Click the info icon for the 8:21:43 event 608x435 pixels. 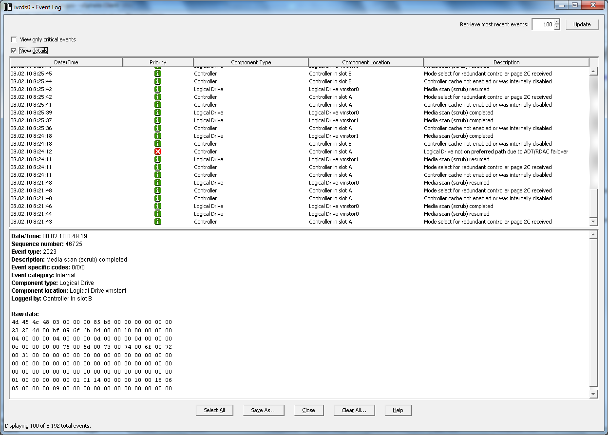pyautogui.click(x=158, y=222)
